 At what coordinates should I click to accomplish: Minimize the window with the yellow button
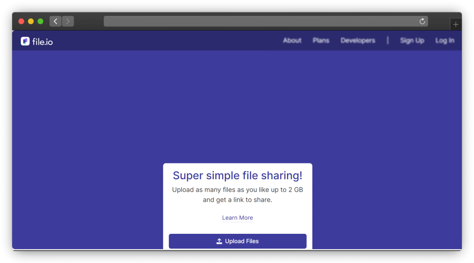pyautogui.click(x=31, y=21)
